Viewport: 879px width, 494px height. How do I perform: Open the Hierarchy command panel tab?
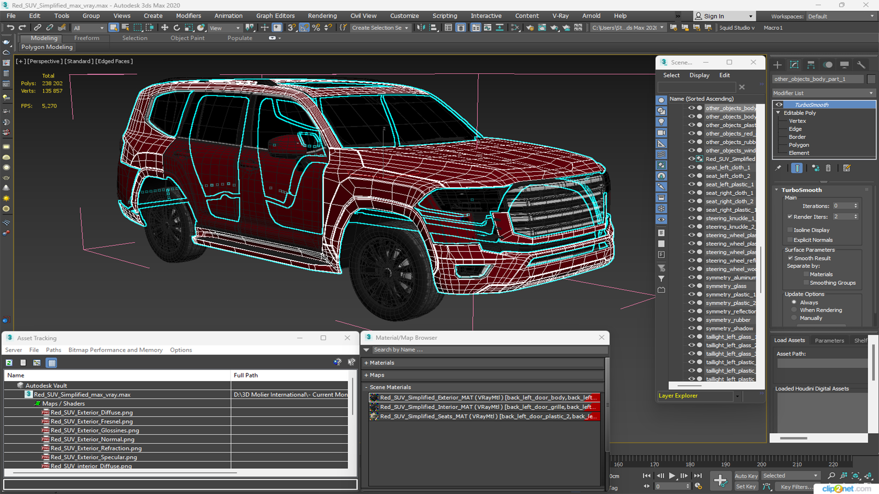pos(811,64)
